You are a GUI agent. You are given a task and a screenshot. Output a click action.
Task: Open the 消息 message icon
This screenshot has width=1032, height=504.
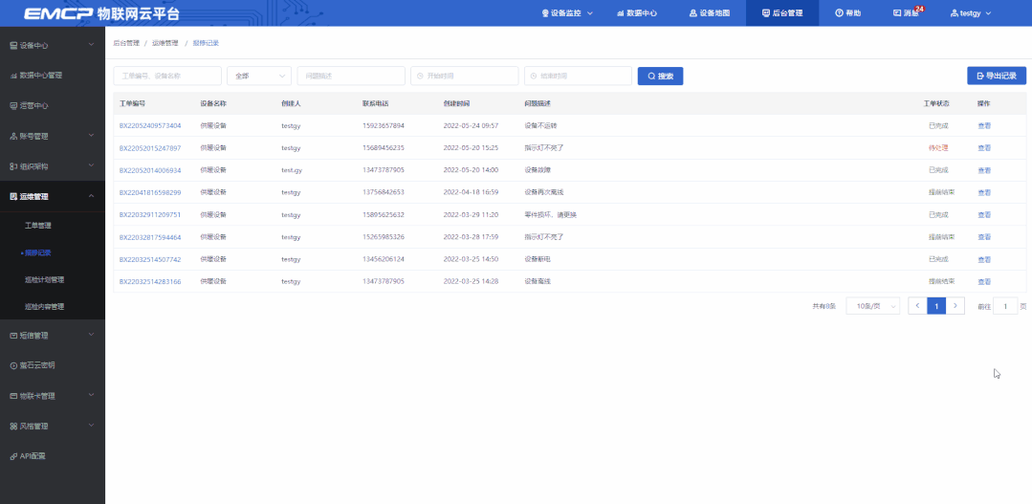coord(897,13)
